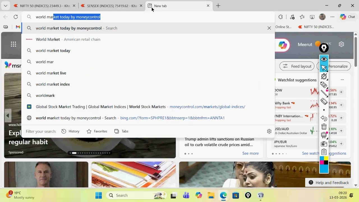Open Microsoft Store from the taskbar

(x=236, y=195)
